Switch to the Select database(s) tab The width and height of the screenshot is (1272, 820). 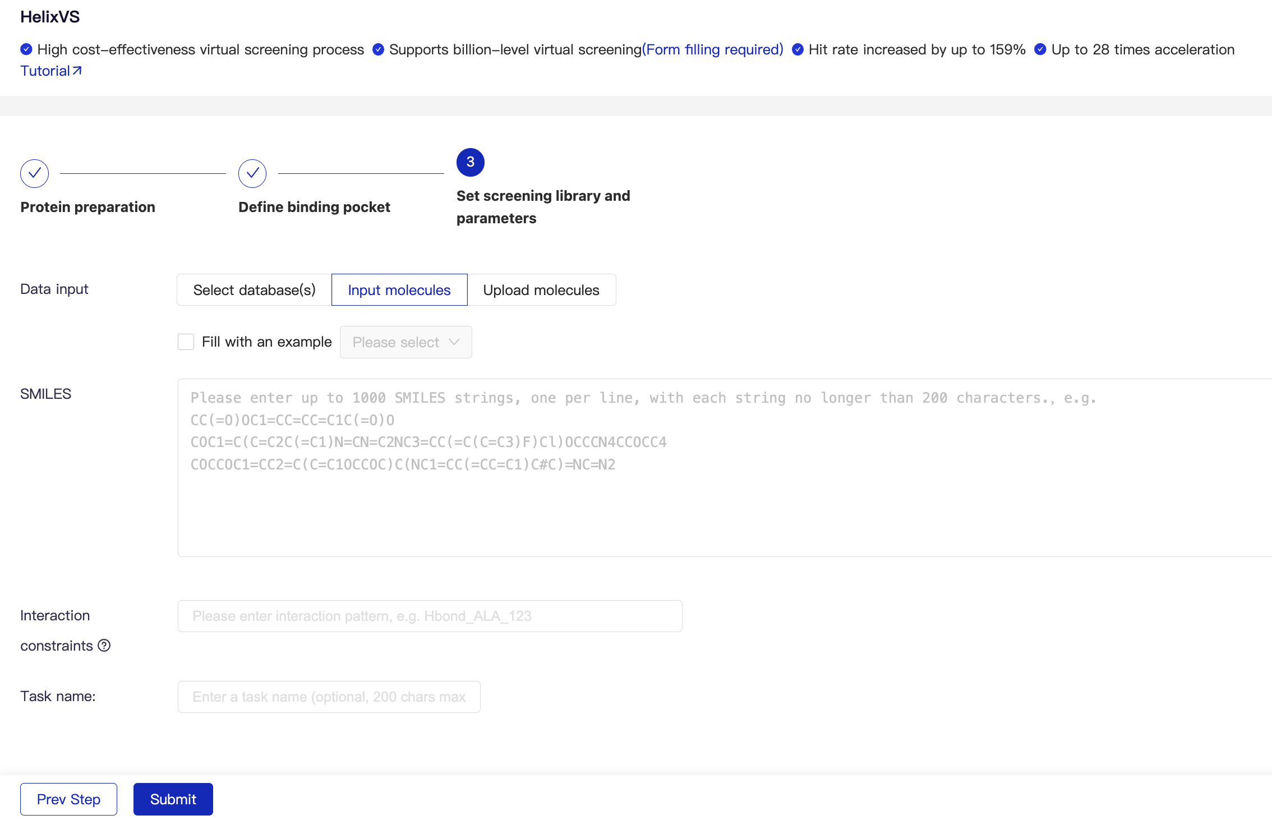[254, 290]
